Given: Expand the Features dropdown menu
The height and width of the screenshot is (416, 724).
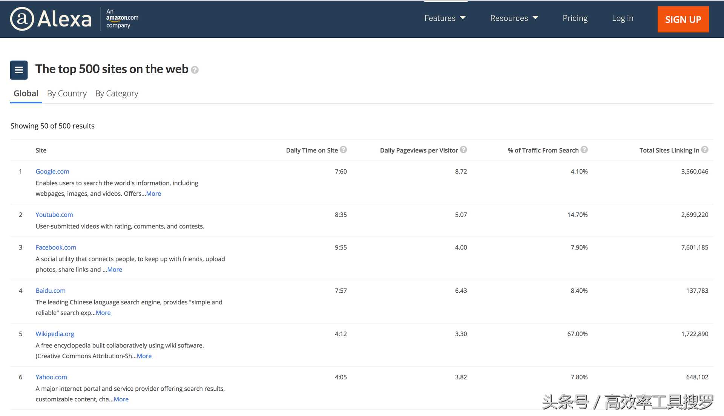Looking at the screenshot, I should coord(445,18).
